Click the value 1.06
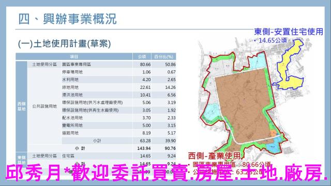 [146, 72]
